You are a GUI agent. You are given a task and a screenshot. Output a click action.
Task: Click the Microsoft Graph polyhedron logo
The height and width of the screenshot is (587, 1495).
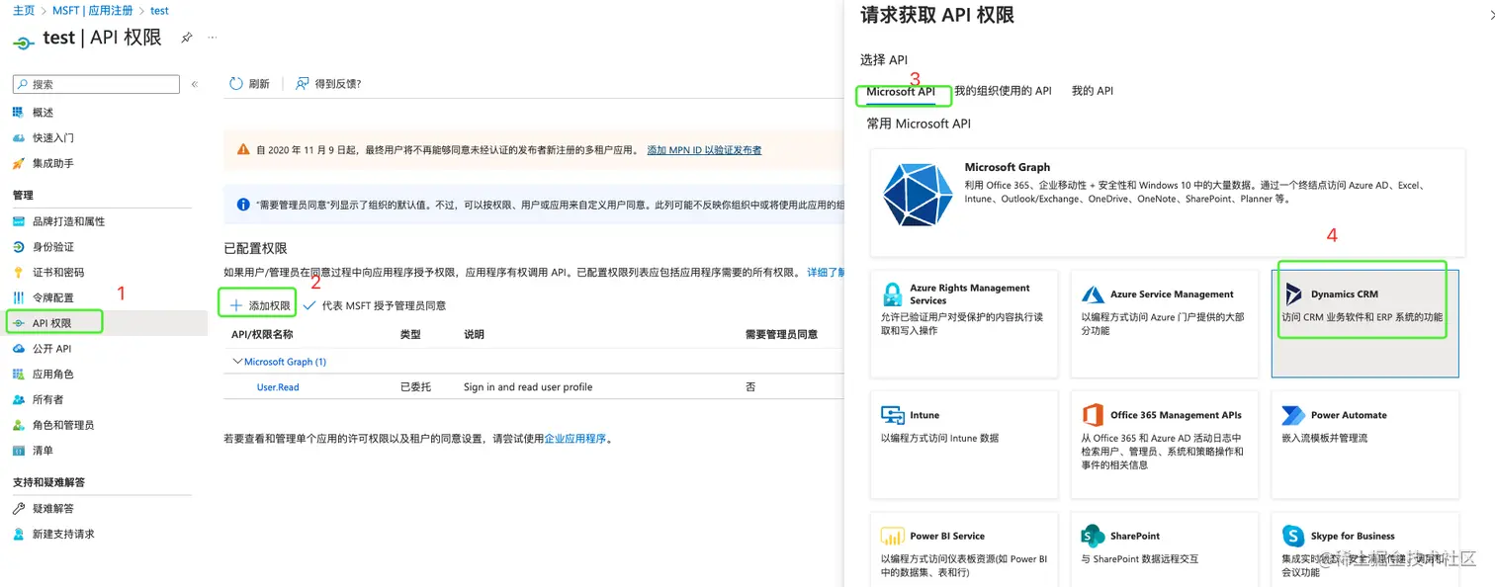tap(918, 194)
